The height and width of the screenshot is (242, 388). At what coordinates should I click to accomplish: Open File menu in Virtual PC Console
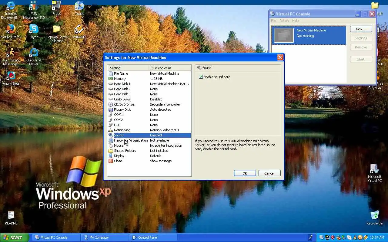pyautogui.click(x=273, y=21)
